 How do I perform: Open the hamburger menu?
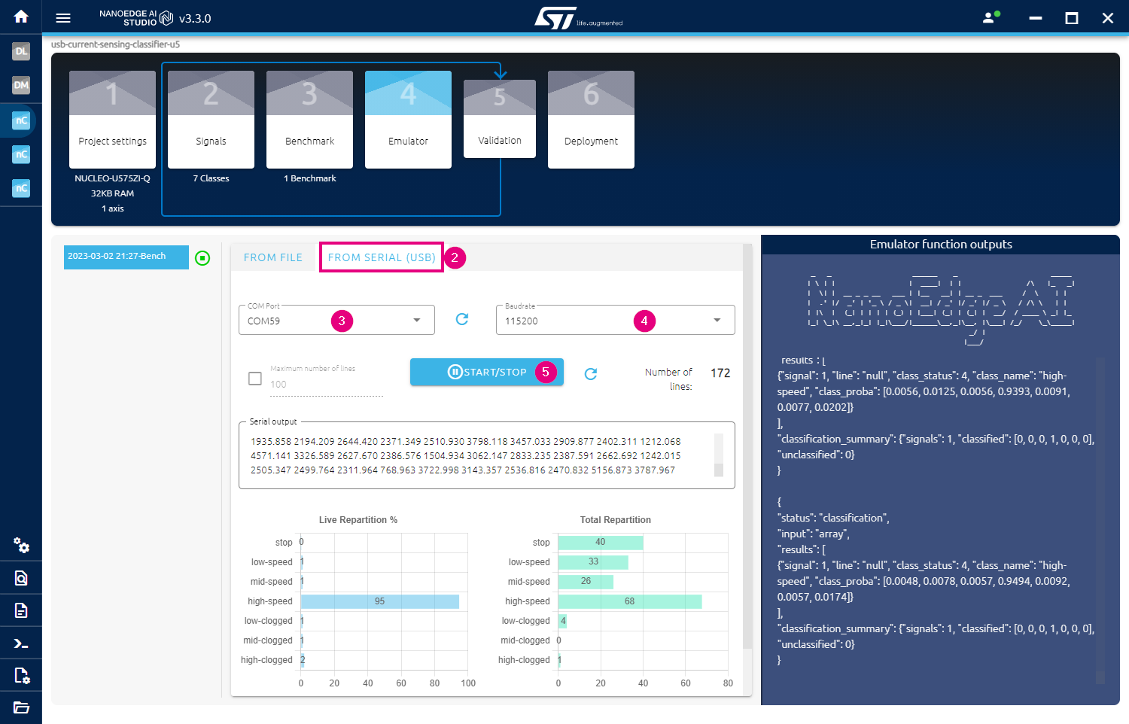pos(63,18)
